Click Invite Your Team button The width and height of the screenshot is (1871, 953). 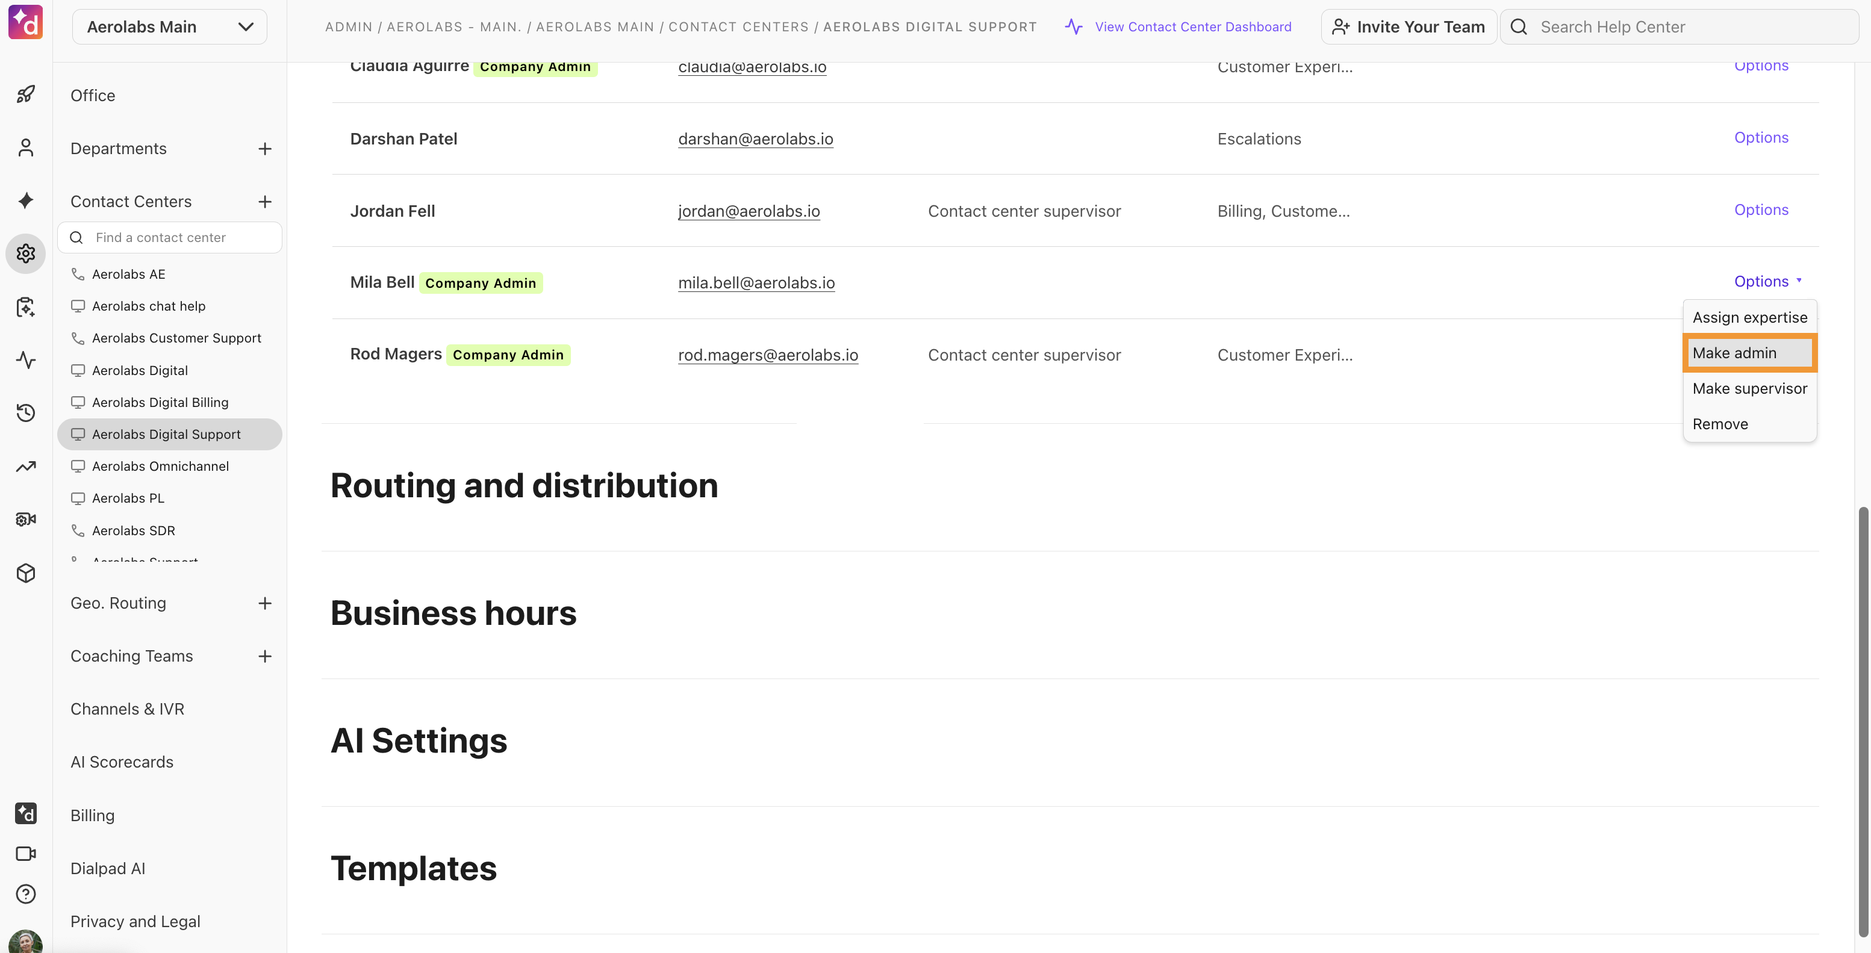click(x=1409, y=27)
